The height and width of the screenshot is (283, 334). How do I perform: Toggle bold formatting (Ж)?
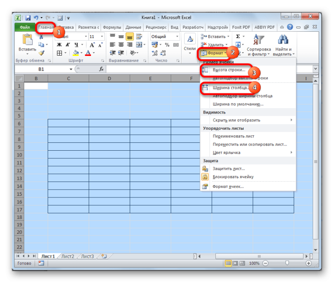(59, 45)
